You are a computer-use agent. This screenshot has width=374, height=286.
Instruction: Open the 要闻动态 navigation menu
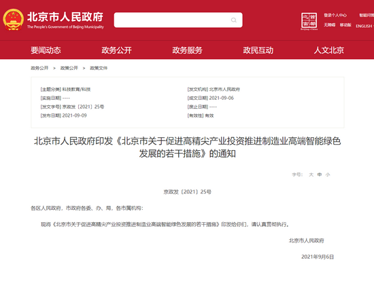click(x=46, y=50)
